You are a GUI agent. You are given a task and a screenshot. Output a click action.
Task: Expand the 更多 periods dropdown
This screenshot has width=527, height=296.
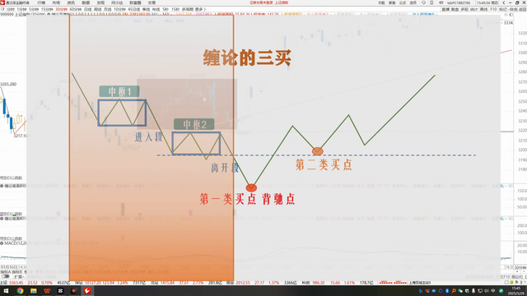click(x=200, y=9)
